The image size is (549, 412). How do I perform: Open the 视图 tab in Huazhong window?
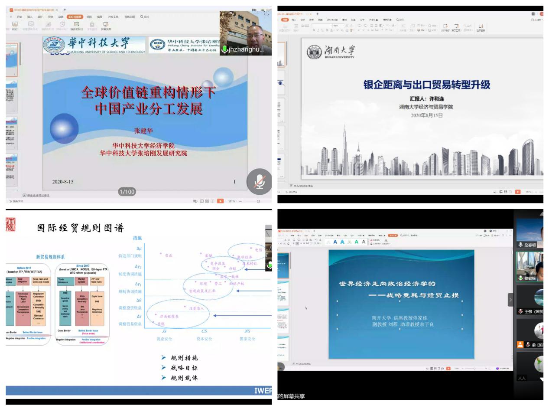coord(100,17)
